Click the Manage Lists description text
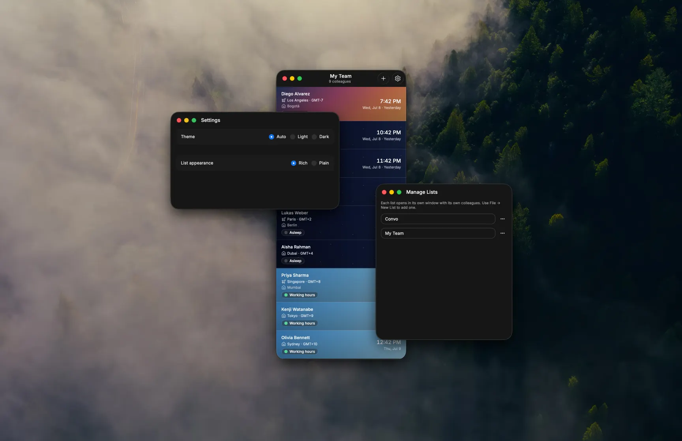 pos(440,205)
